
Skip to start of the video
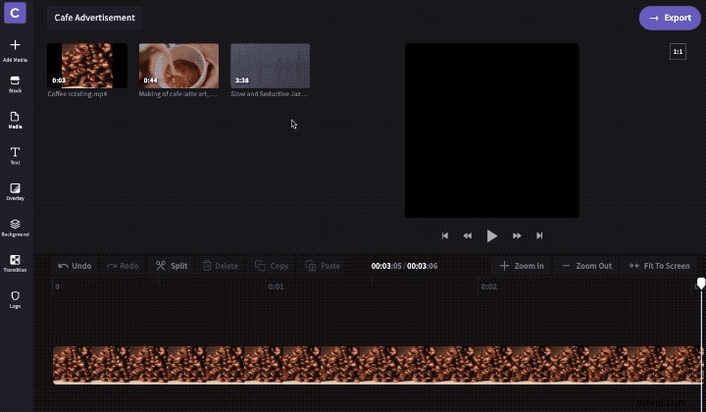point(445,235)
